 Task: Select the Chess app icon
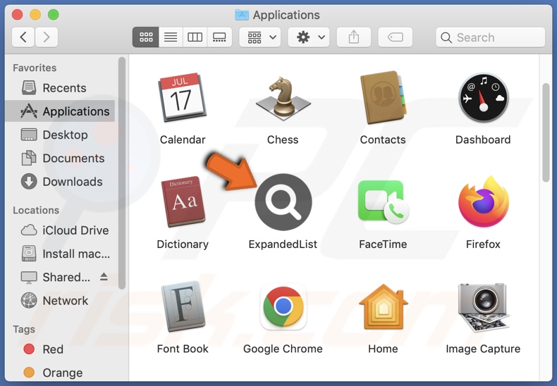283,98
